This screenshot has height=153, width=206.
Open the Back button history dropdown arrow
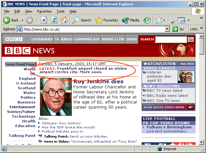click(x=22, y=20)
